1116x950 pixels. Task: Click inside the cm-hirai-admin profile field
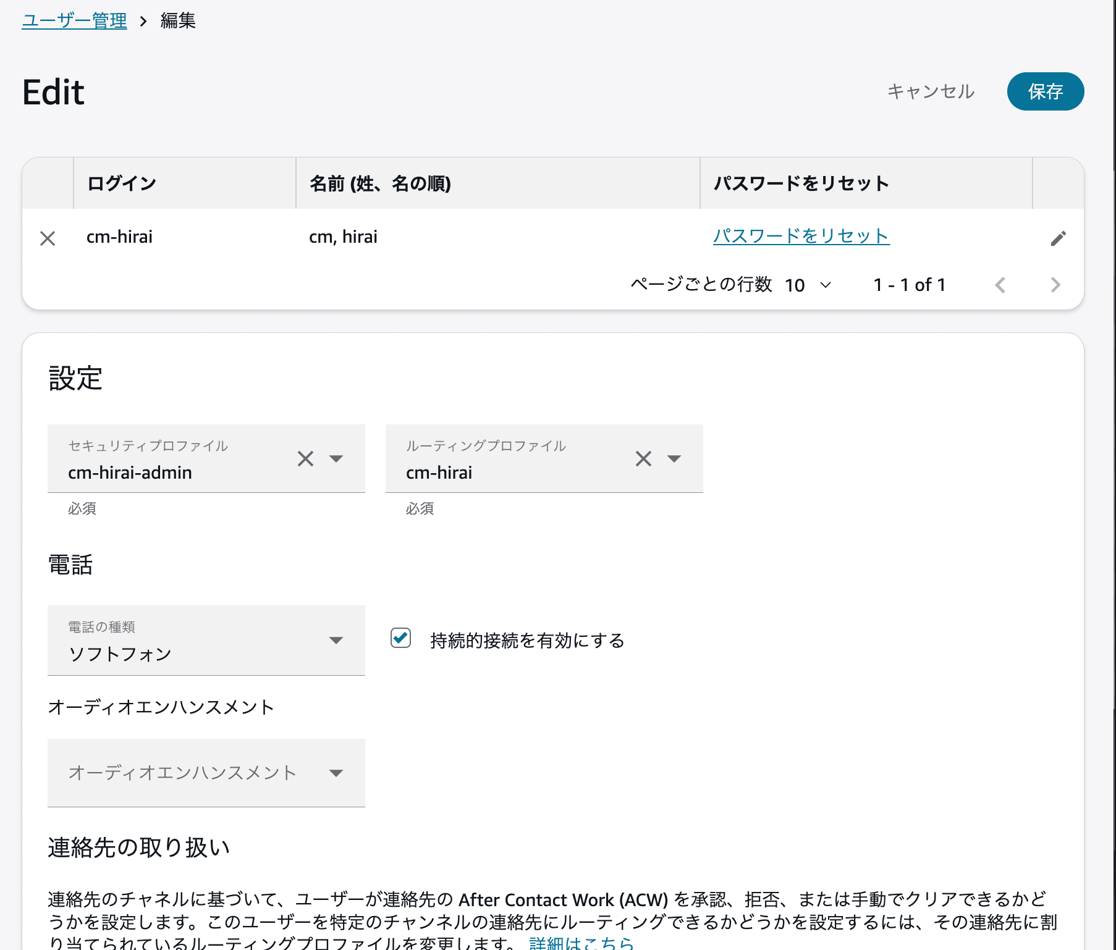154,472
